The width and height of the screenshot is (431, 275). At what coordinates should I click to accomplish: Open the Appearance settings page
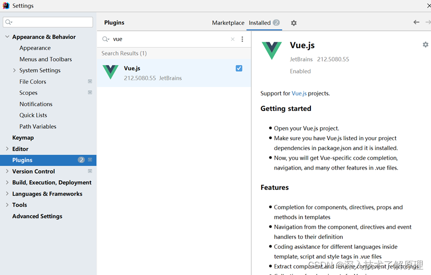tap(35, 48)
